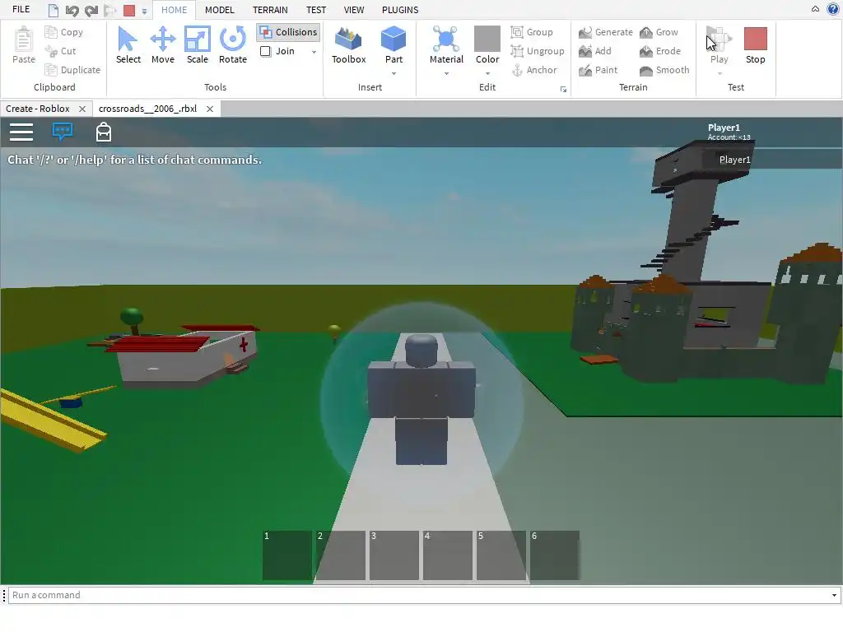The image size is (843, 632).
Task: Use the Add terrain tool
Action: tap(595, 51)
